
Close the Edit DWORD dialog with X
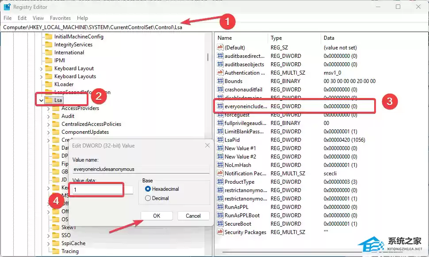207,145
